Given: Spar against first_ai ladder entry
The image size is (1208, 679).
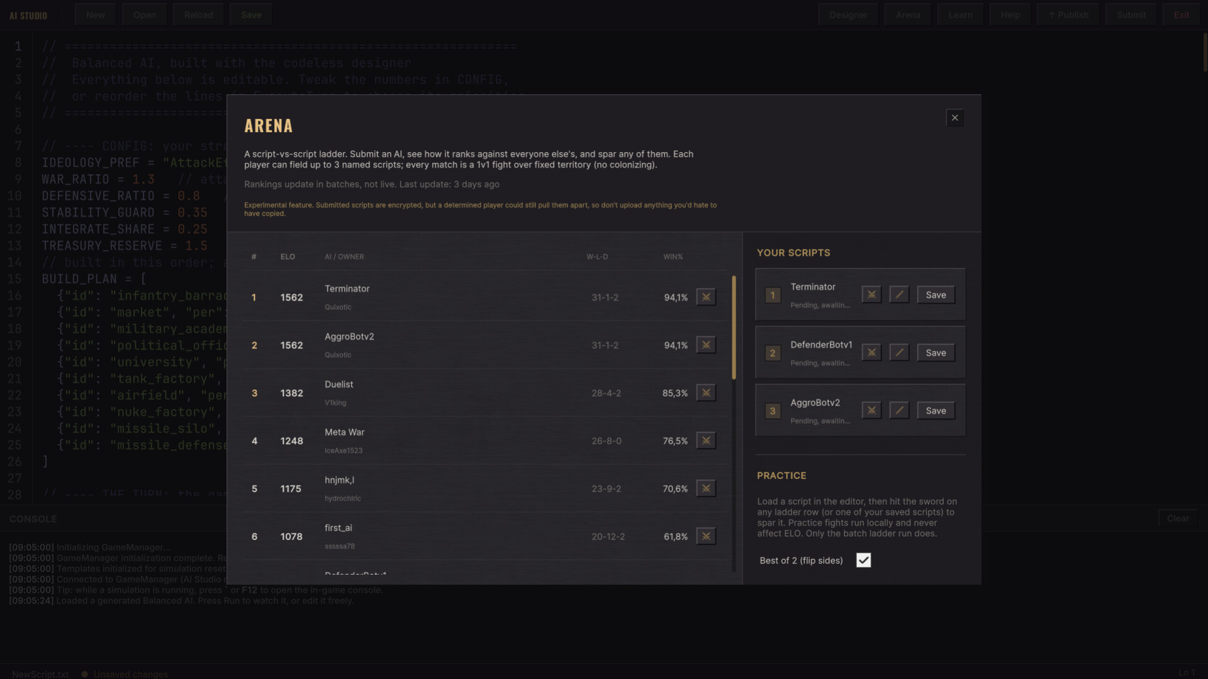Looking at the screenshot, I should [x=706, y=536].
